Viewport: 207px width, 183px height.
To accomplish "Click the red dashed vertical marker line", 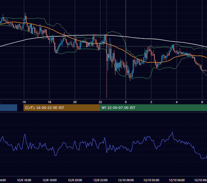I will pos(107,49).
